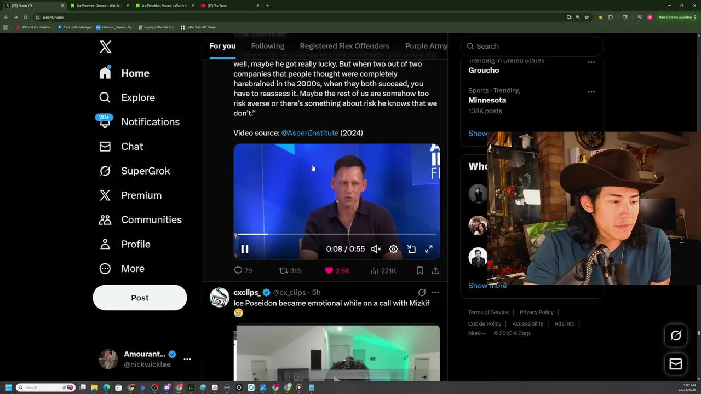Viewport: 701px width, 394px height.
Task: Open Premium in the sidebar
Action: [x=130, y=195]
